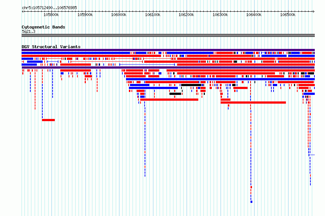
Task: Select the blue variant bar spanning 106030k to 106170k
Action: click(x=153, y=88)
